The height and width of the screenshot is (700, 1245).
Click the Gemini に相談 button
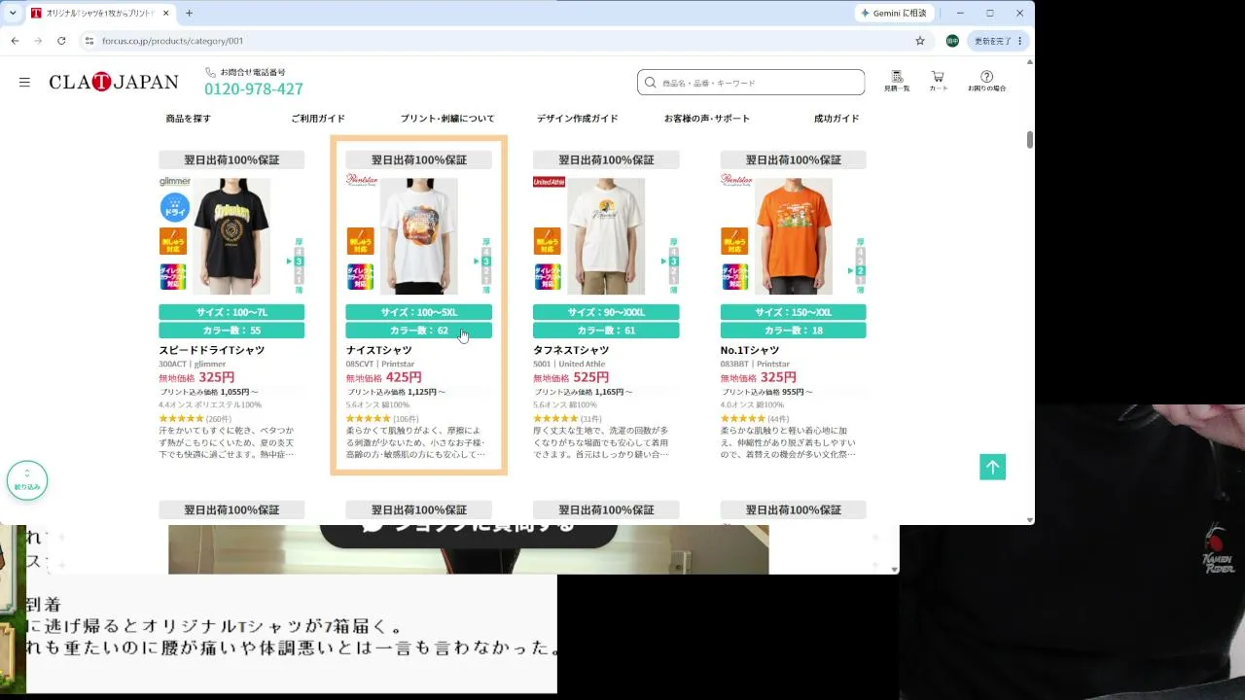(895, 14)
